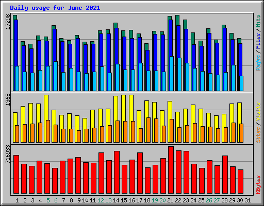Click day label '17' on the x-axis

coord(139,200)
